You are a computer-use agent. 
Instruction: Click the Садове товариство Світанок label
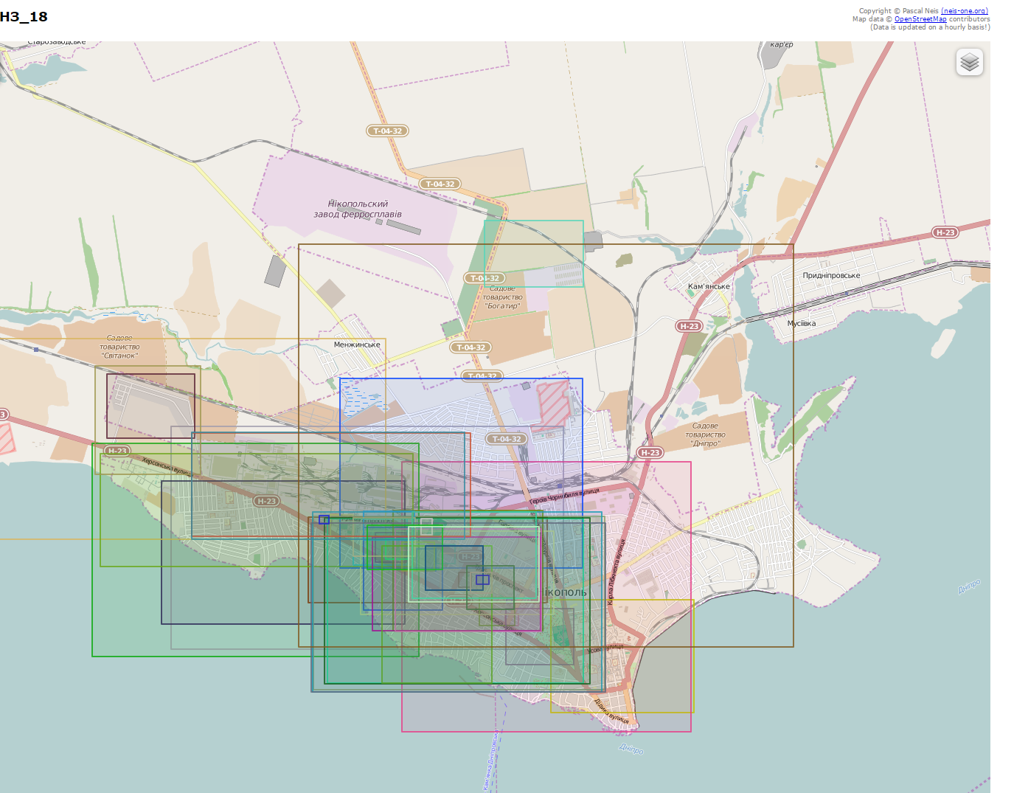point(119,347)
